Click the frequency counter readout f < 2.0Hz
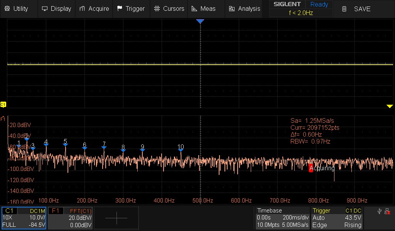Image resolution: width=395 pixels, height=231 pixels. click(301, 13)
